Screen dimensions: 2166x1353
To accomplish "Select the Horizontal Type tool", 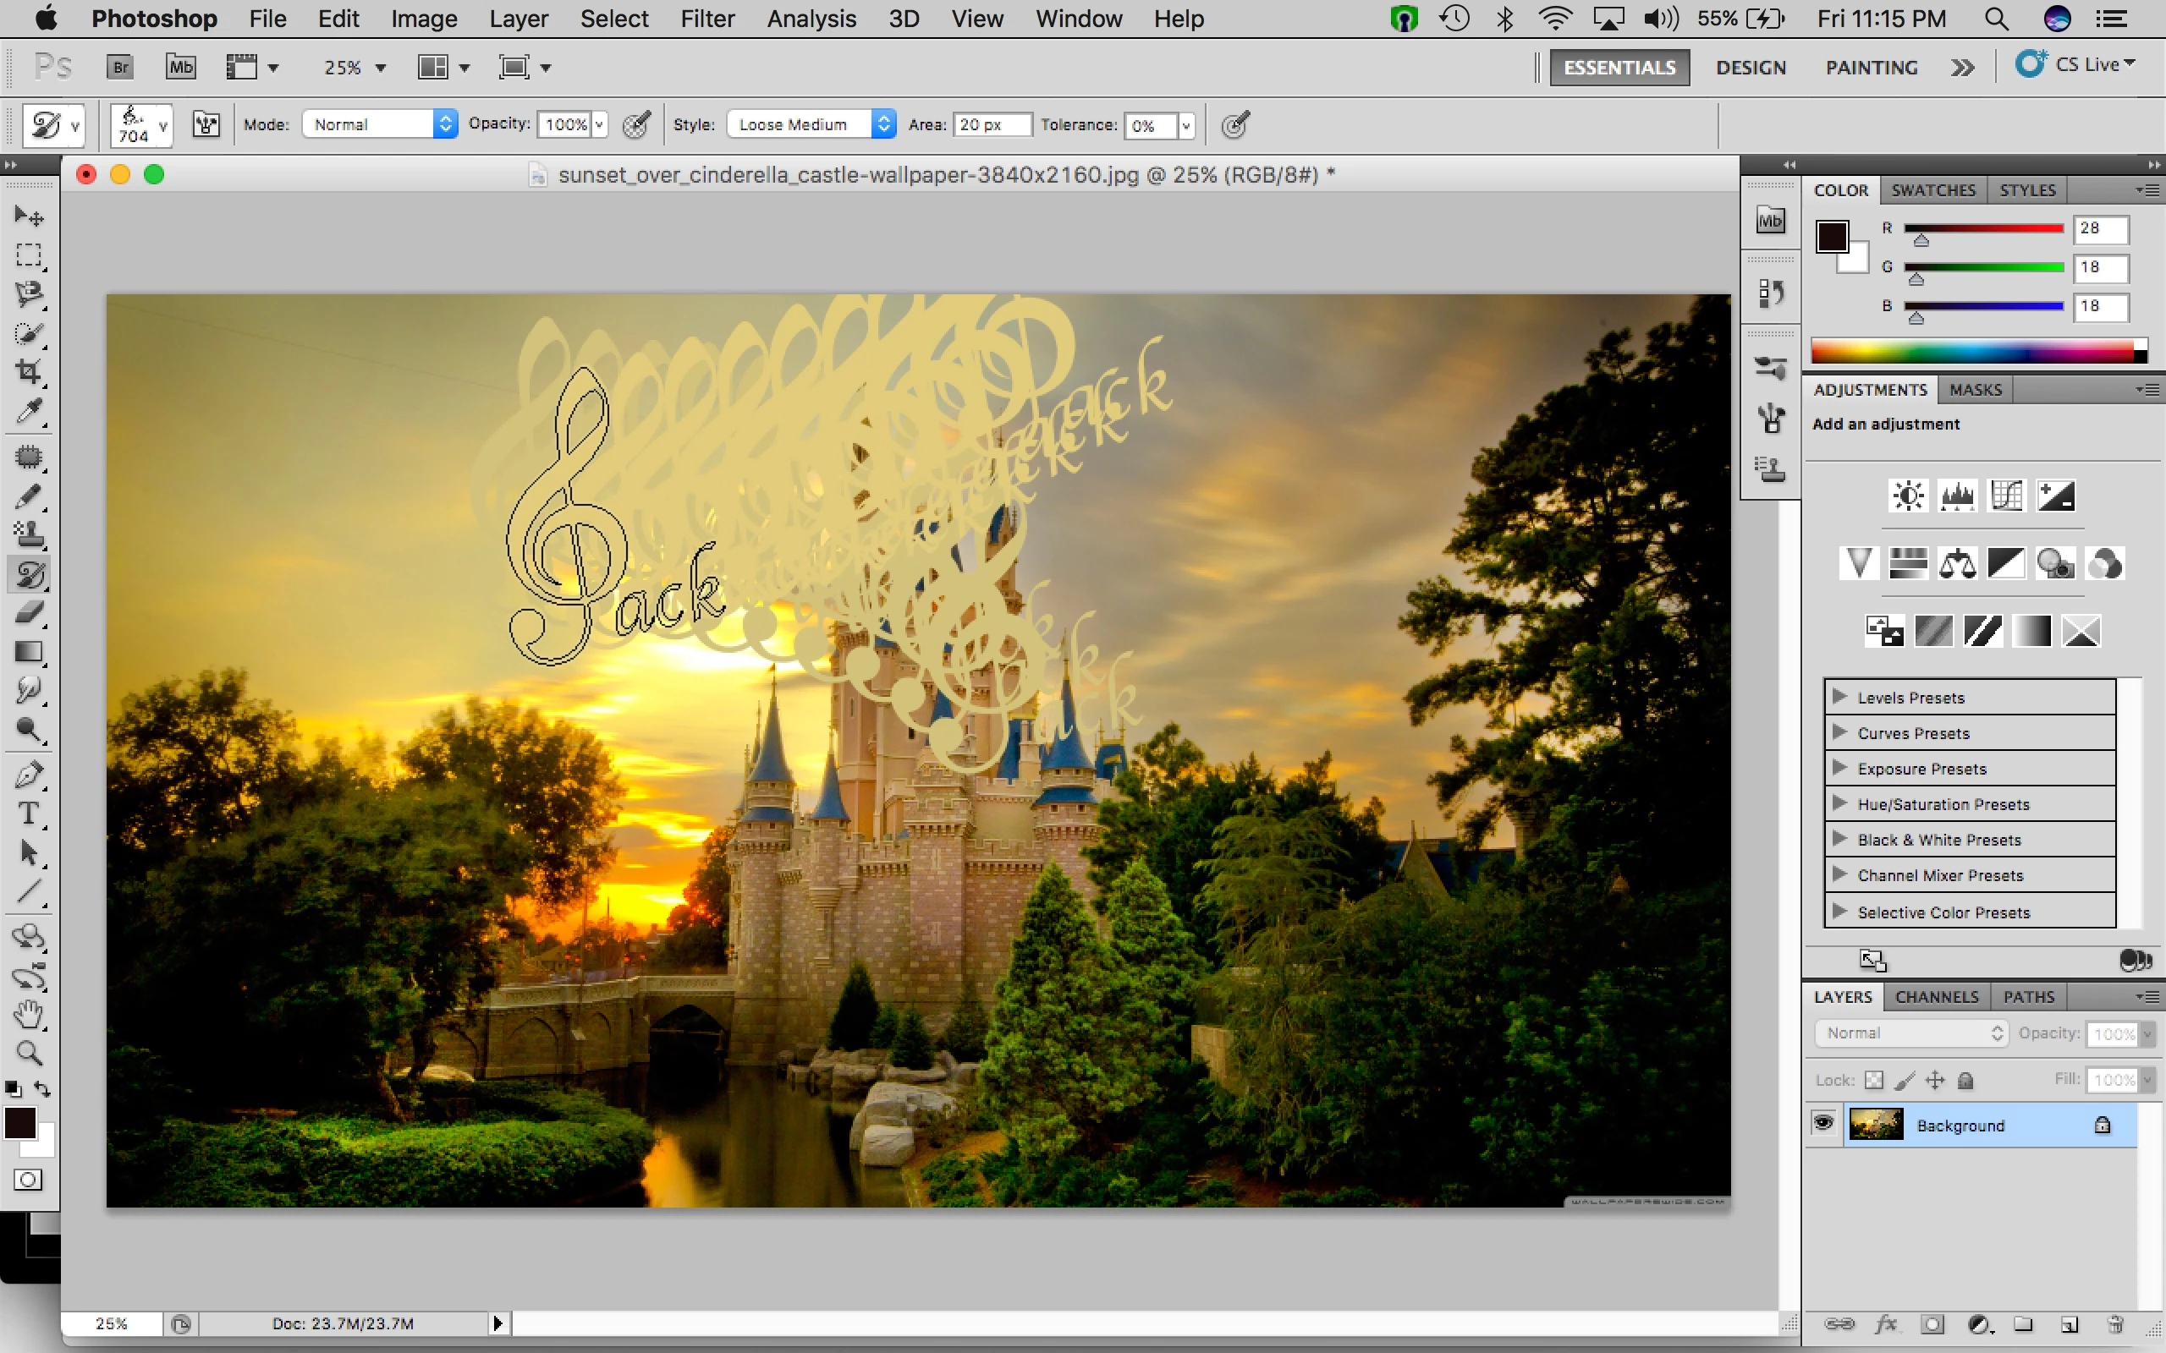I will coord(29,813).
